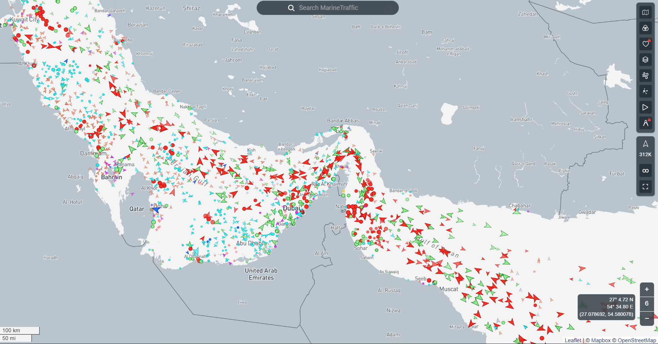
Task: Zoom in with the plus button
Action: (647, 290)
